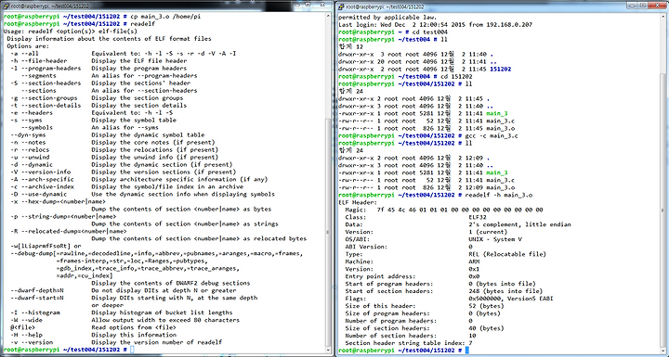Viewport: 669px width, 357px height.
Task: Click the '--dyn-syms' option line
Action: pos(108,134)
